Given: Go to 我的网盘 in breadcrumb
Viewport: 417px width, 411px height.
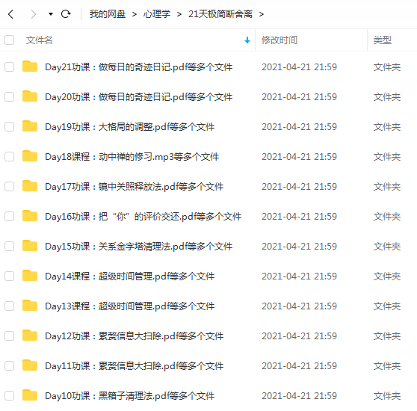Looking at the screenshot, I should tap(108, 14).
